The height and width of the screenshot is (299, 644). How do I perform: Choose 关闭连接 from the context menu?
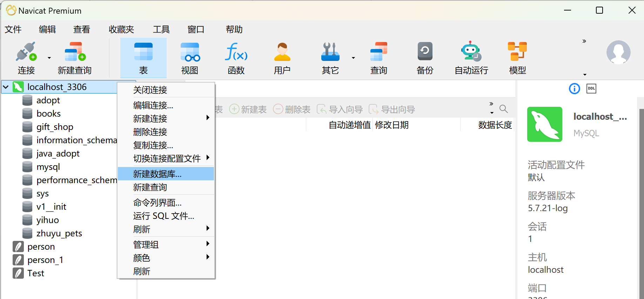click(x=166, y=90)
